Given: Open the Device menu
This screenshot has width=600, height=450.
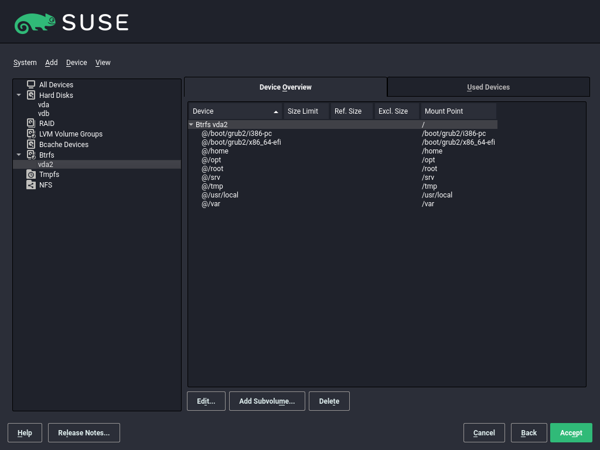Looking at the screenshot, I should click(76, 63).
